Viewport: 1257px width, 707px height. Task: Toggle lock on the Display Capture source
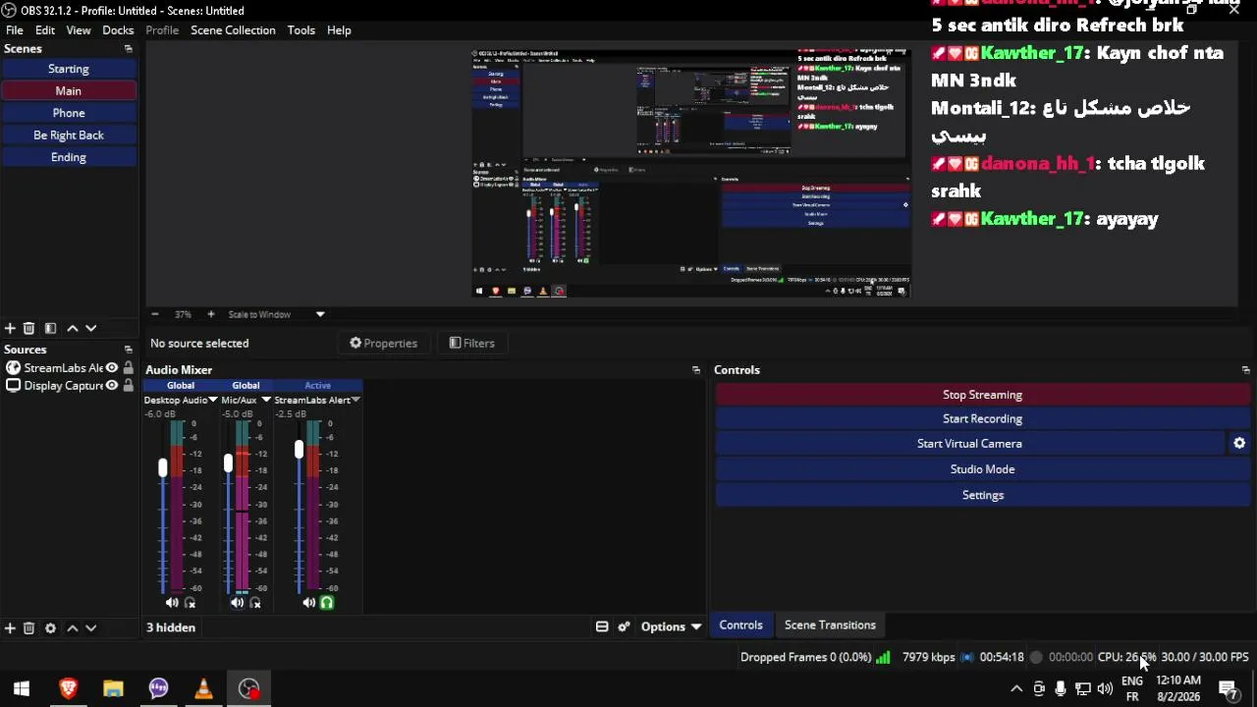point(128,386)
